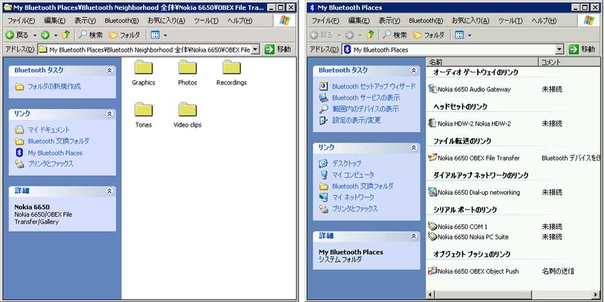Open ファイル(F) menu in left window

point(19,21)
